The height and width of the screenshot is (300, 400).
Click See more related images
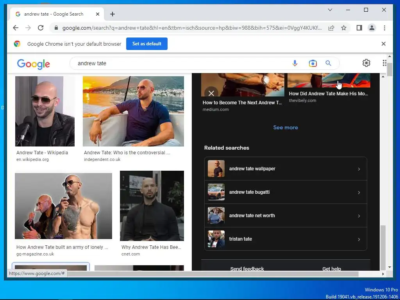pyautogui.click(x=286, y=127)
